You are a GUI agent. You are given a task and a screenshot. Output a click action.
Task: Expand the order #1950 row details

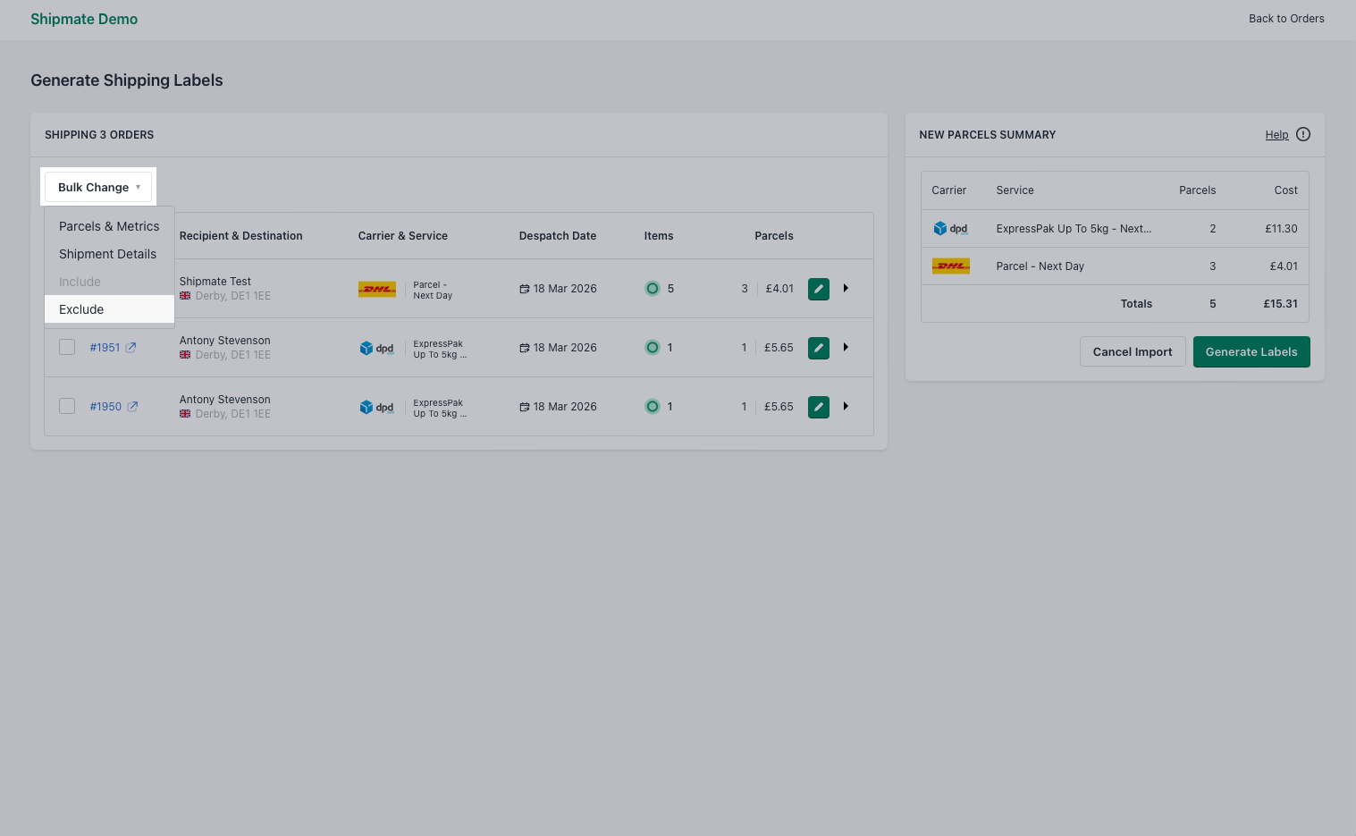(x=846, y=406)
